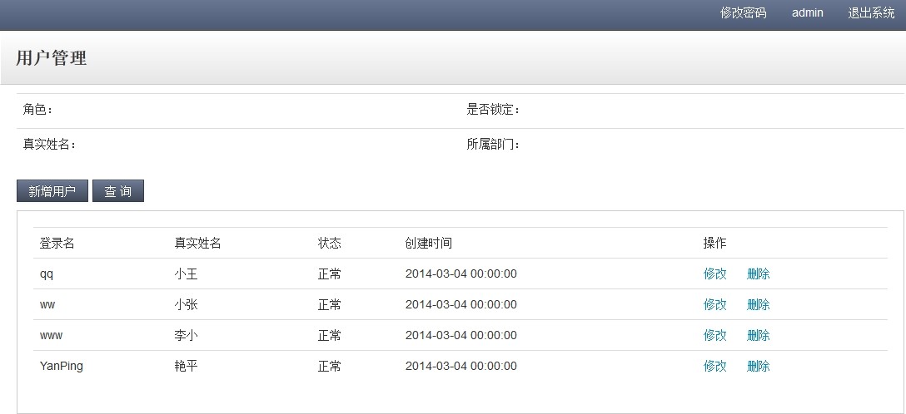Click the 查询 search button
Image resolution: width=906 pixels, height=414 pixels.
[x=118, y=191]
